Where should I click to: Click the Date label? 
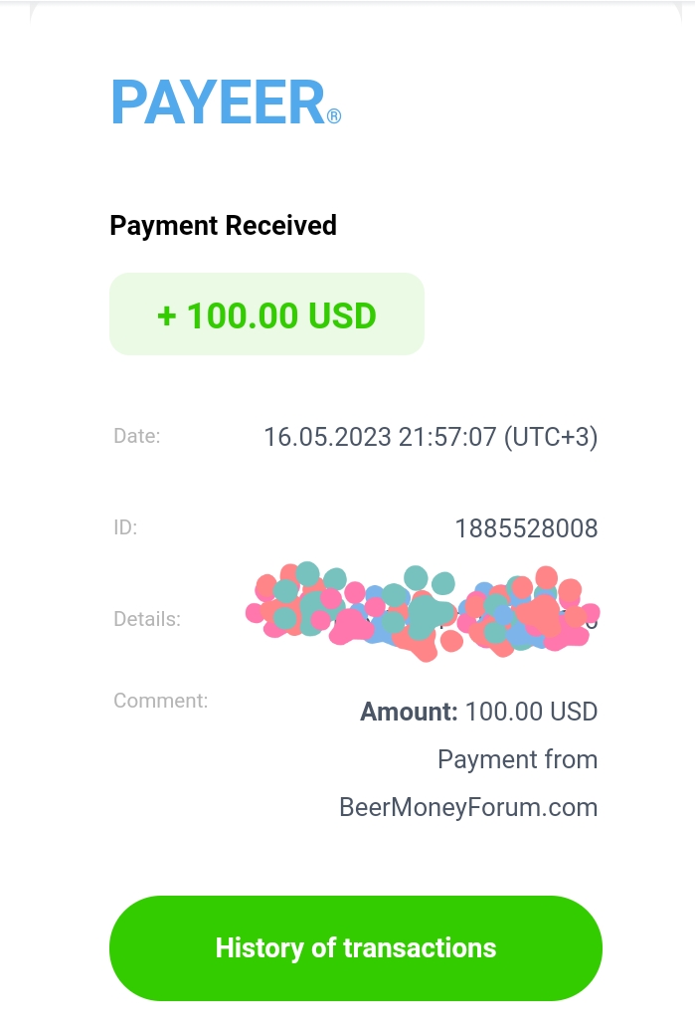click(136, 435)
